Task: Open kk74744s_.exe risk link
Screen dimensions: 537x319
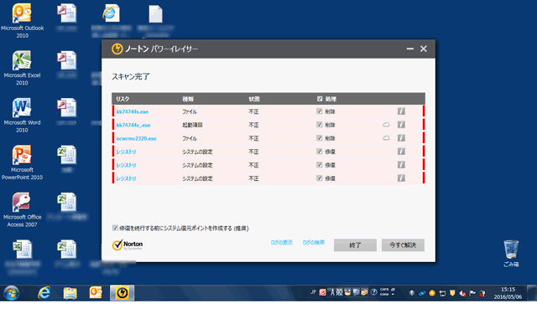Action: point(133,125)
